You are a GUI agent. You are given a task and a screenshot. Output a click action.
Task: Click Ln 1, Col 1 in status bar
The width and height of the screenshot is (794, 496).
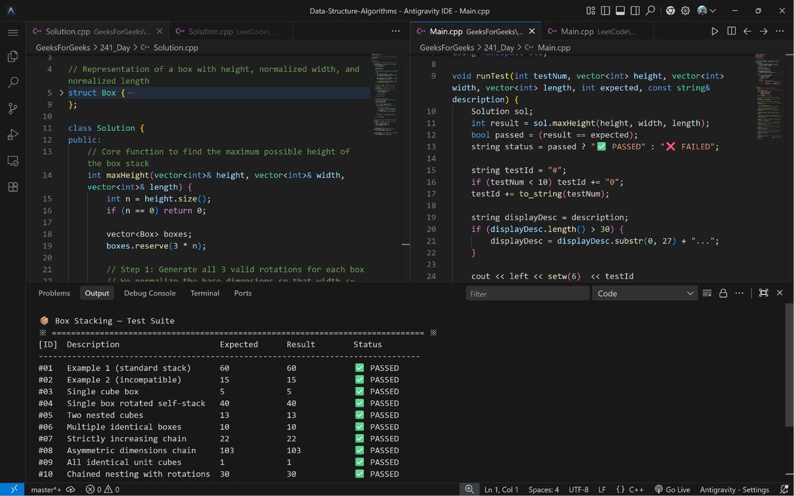tap(502, 489)
